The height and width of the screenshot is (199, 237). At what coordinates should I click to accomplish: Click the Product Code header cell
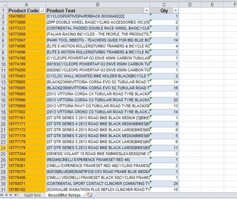(27, 10)
